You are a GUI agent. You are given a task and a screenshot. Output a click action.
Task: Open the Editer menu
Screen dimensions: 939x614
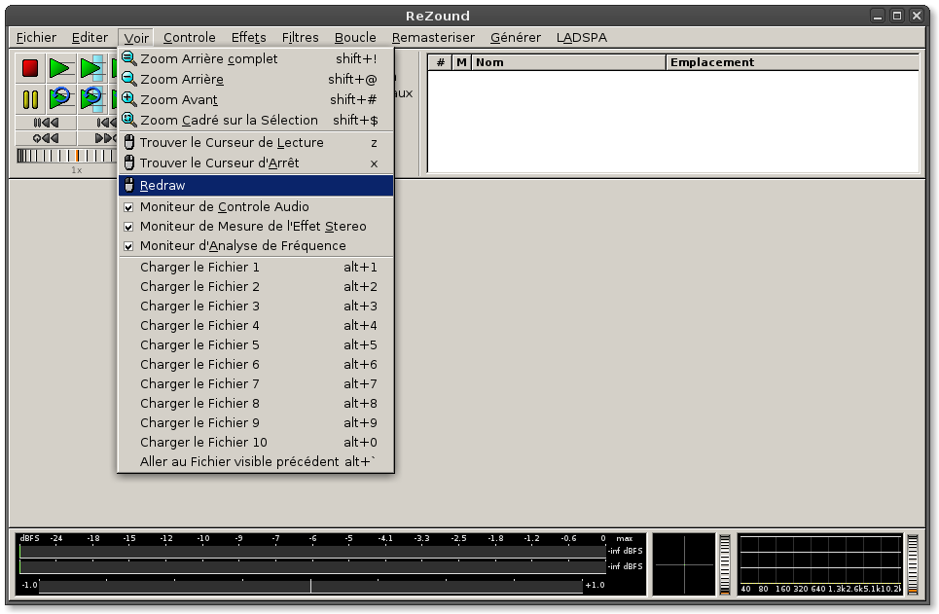(x=90, y=38)
